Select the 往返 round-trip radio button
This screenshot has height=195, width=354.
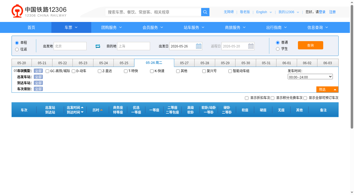coord(17,49)
